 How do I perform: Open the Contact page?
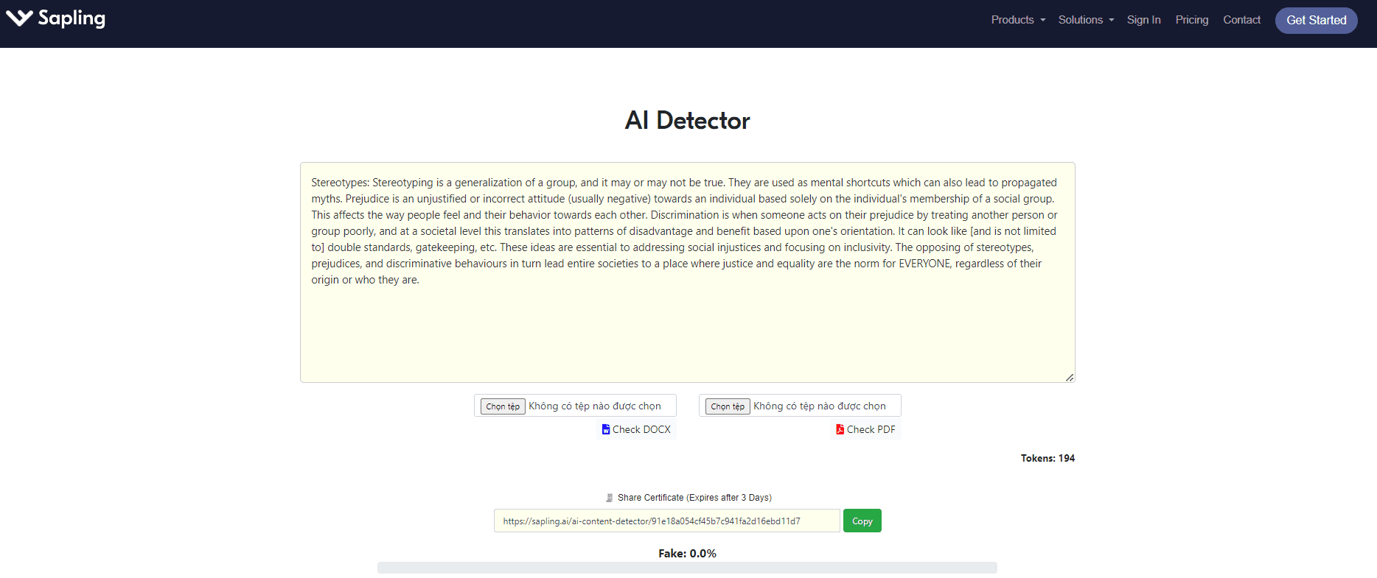(x=1241, y=20)
